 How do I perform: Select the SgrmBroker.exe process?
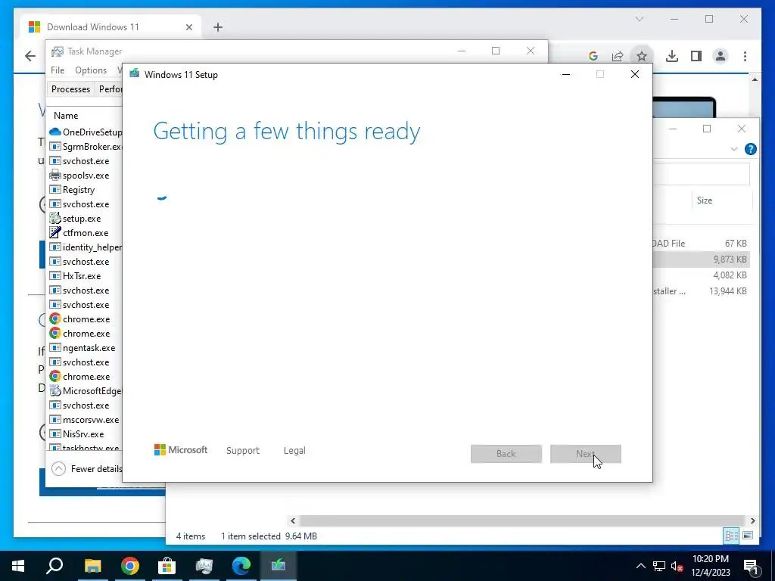click(x=85, y=146)
